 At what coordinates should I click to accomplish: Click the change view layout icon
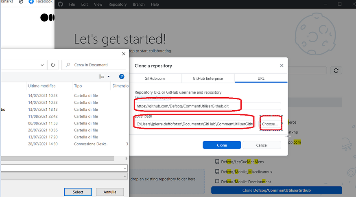coord(102,77)
